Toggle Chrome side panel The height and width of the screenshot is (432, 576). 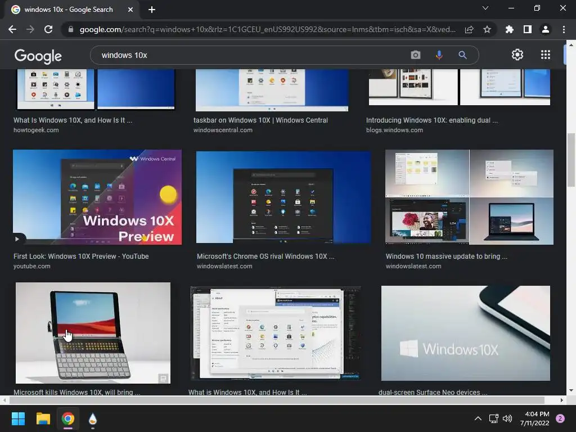click(x=528, y=29)
